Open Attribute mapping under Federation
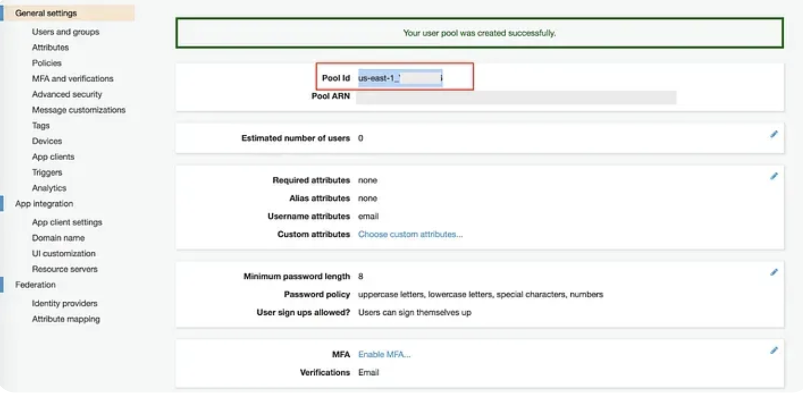The image size is (803, 393). click(66, 319)
